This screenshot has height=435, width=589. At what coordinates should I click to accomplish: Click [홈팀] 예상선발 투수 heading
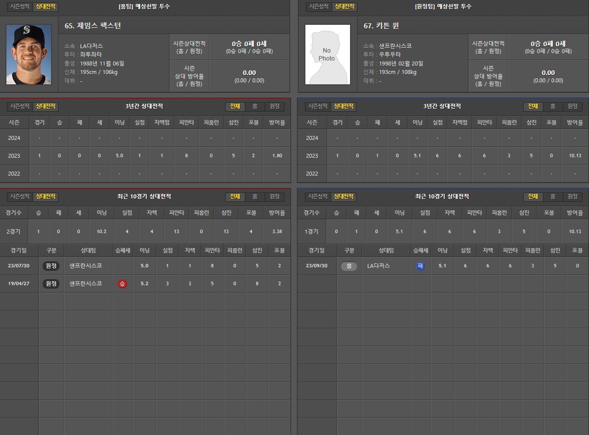pos(144,6)
